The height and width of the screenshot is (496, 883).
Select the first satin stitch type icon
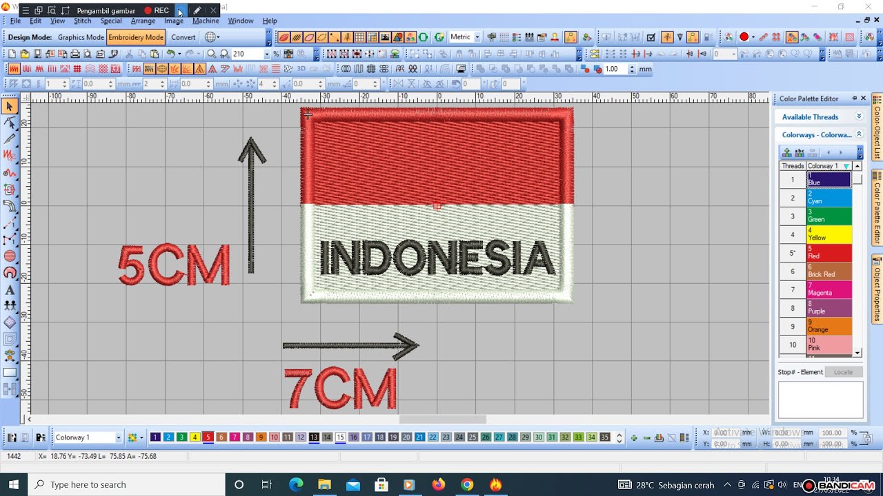pyautogui.click(x=14, y=69)
